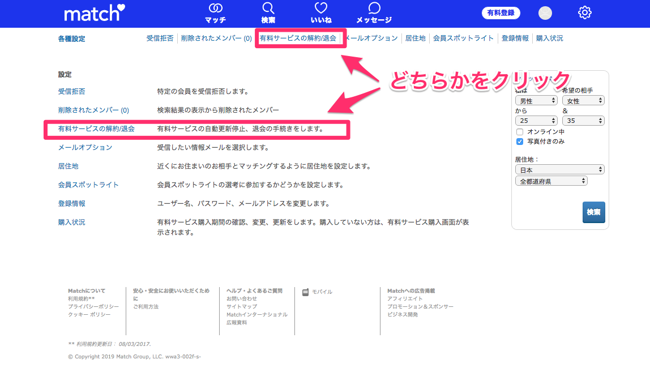Image resolution: width=650 pixels, height=389 pixels.
Task: Uncheck the 写真付きのみ checkbox
Action: pos(519,142)
